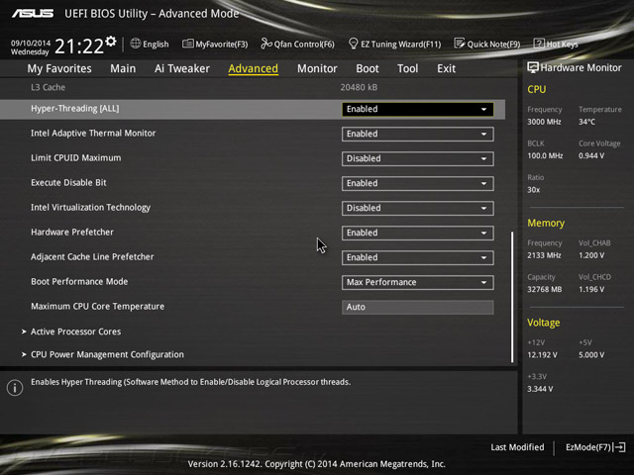Click the Maximum CPU Core Temperature label
The image size is (634, 475).
(97, 306)
